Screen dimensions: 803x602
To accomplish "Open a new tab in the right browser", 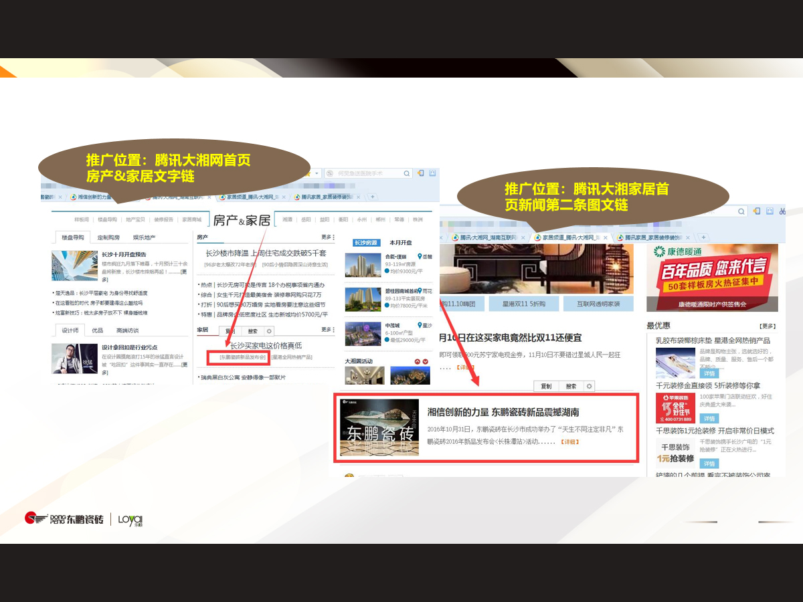I will click(703, 237).
